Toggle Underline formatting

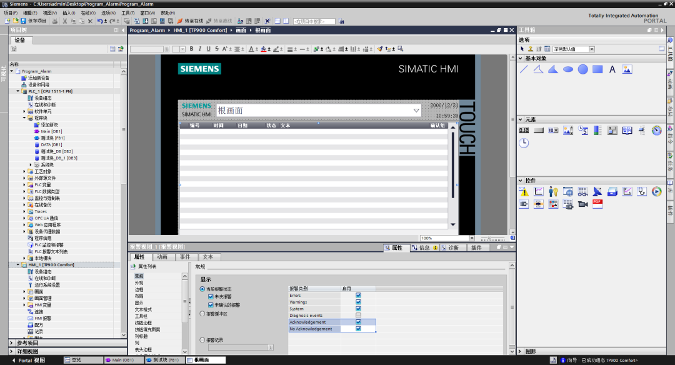[208, 49]
